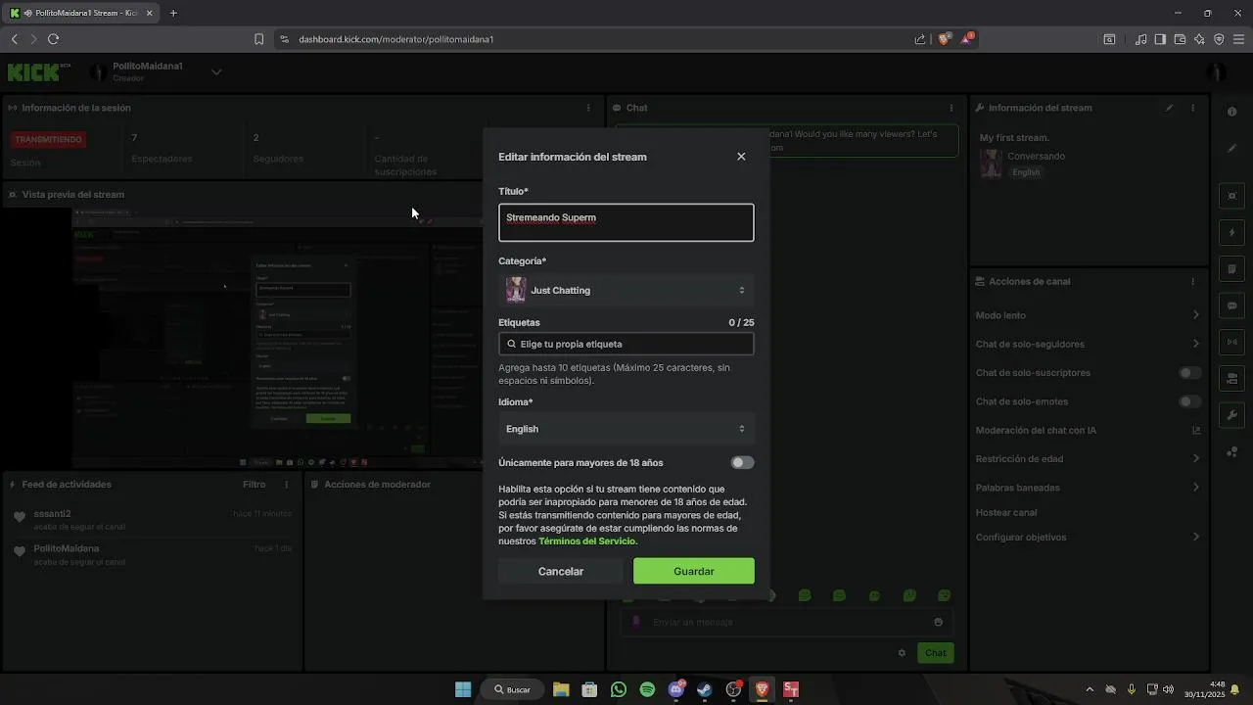
Task: Open the Brave Wallet icon
Action: click(x=1180, y=39)
